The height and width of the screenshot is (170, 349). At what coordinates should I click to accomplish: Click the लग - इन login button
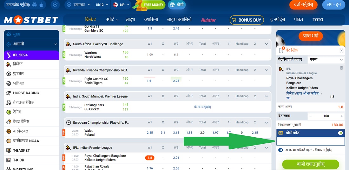[x=334, y=5]
